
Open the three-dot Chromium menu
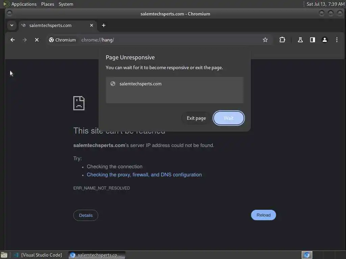point(337,40)
